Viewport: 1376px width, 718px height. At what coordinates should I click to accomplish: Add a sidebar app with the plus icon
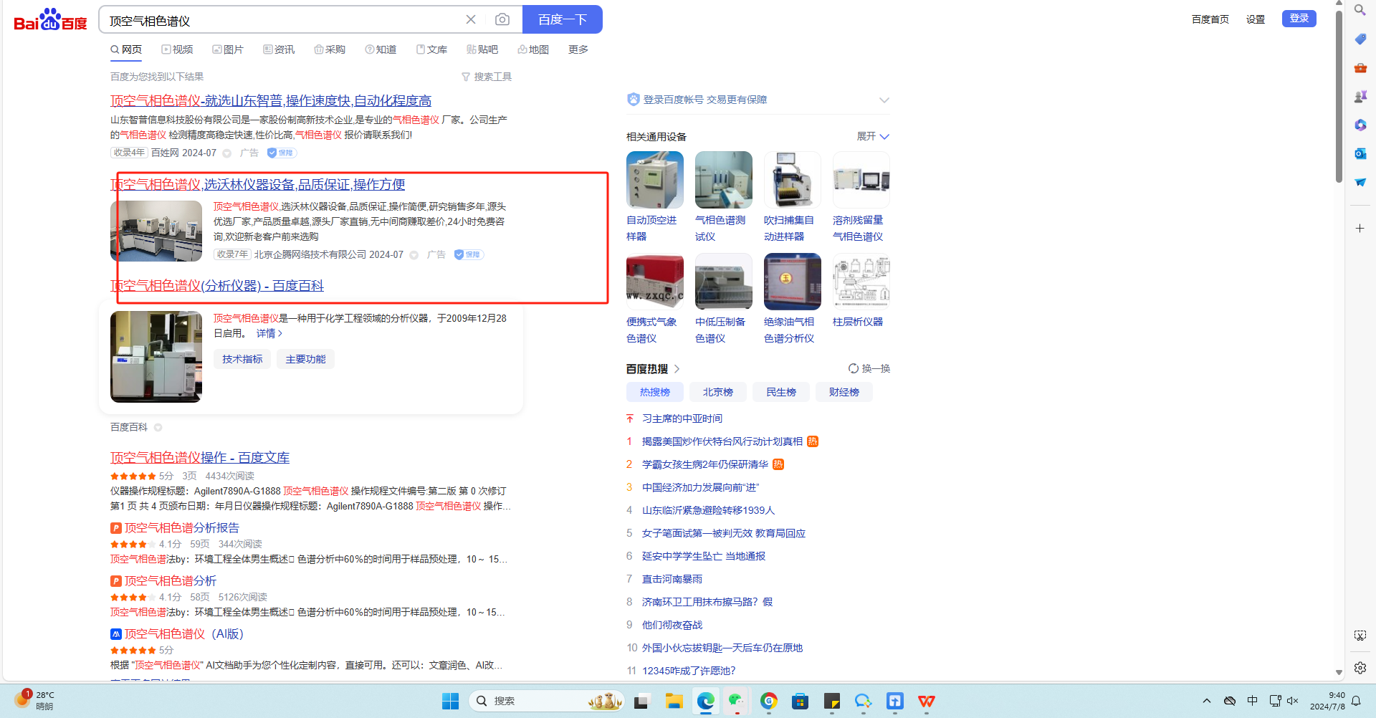[x=1360, y=228]
